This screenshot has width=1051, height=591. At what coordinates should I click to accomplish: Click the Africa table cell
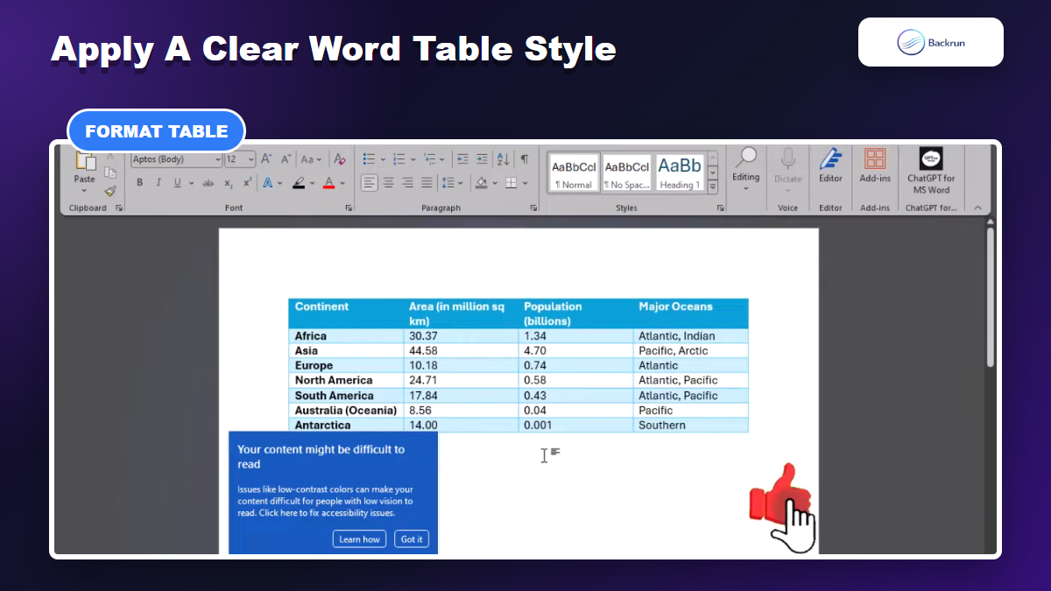coord(347,336)
